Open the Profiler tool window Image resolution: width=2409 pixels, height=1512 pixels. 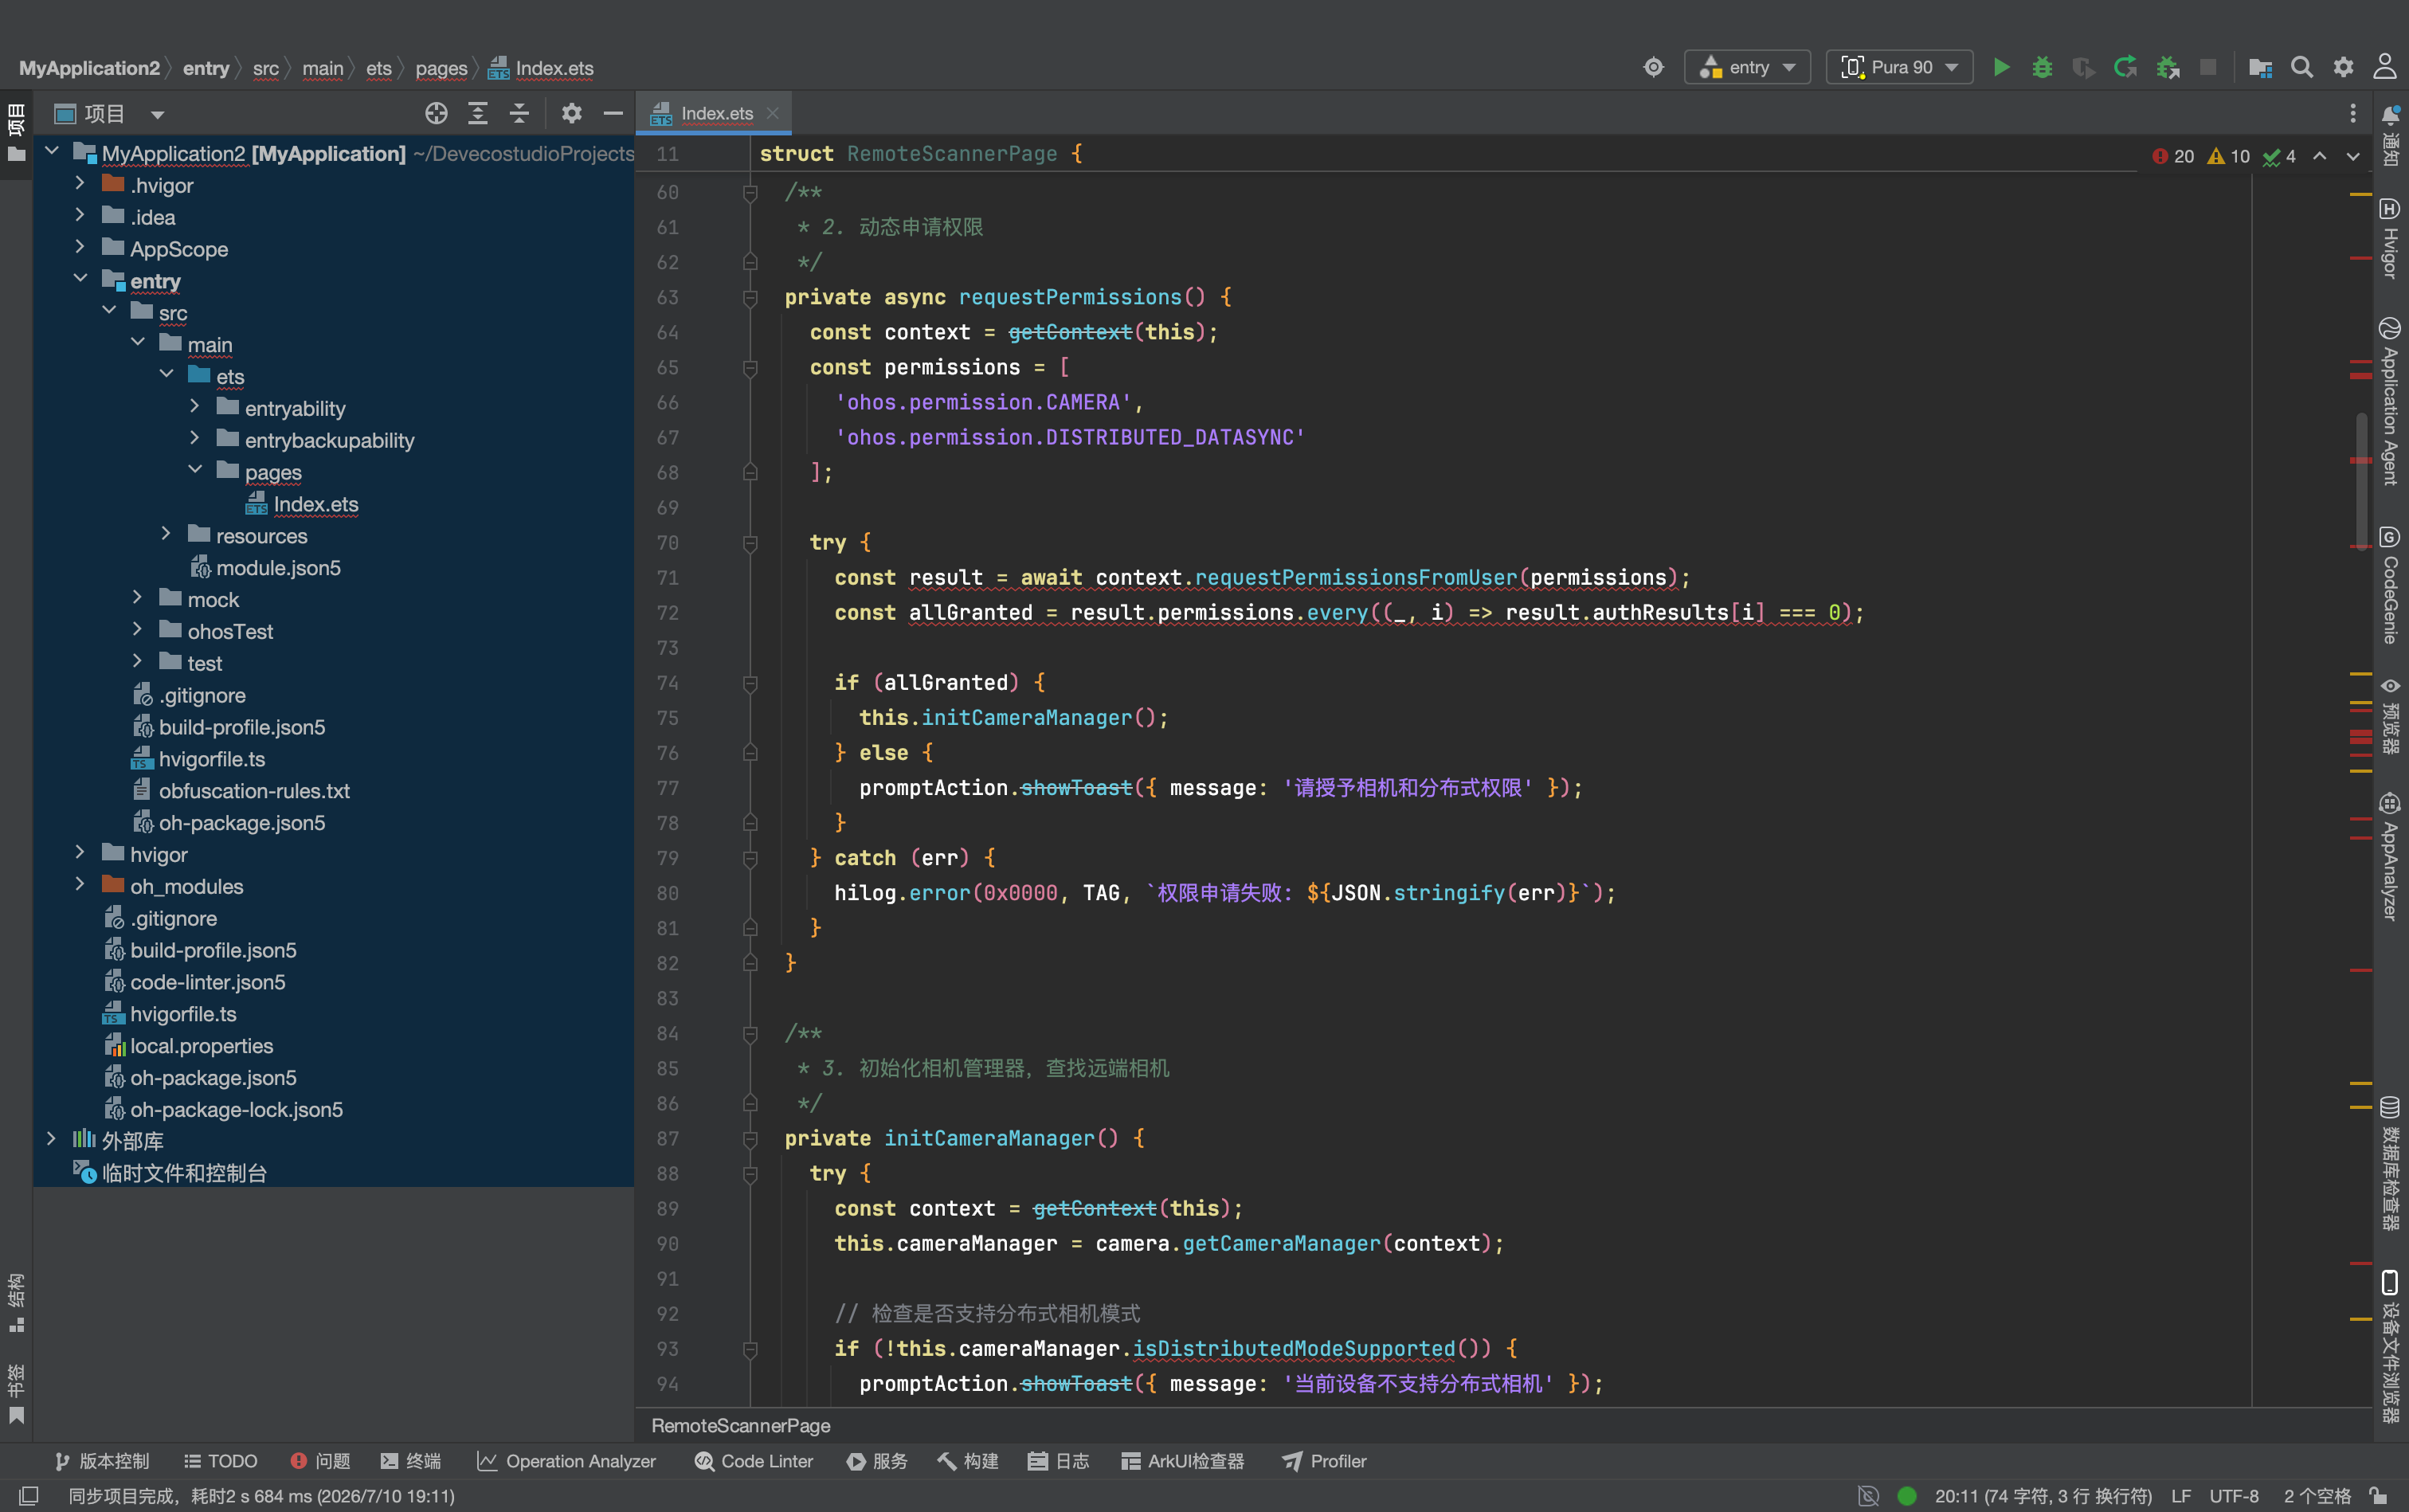tap(1324, 1461)
